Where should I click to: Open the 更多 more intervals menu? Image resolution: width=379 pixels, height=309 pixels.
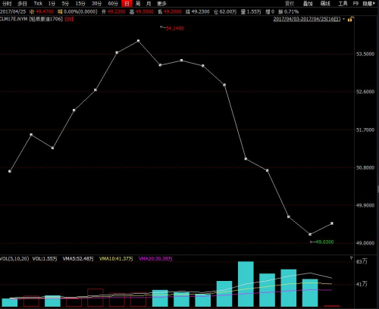(161, 4)
